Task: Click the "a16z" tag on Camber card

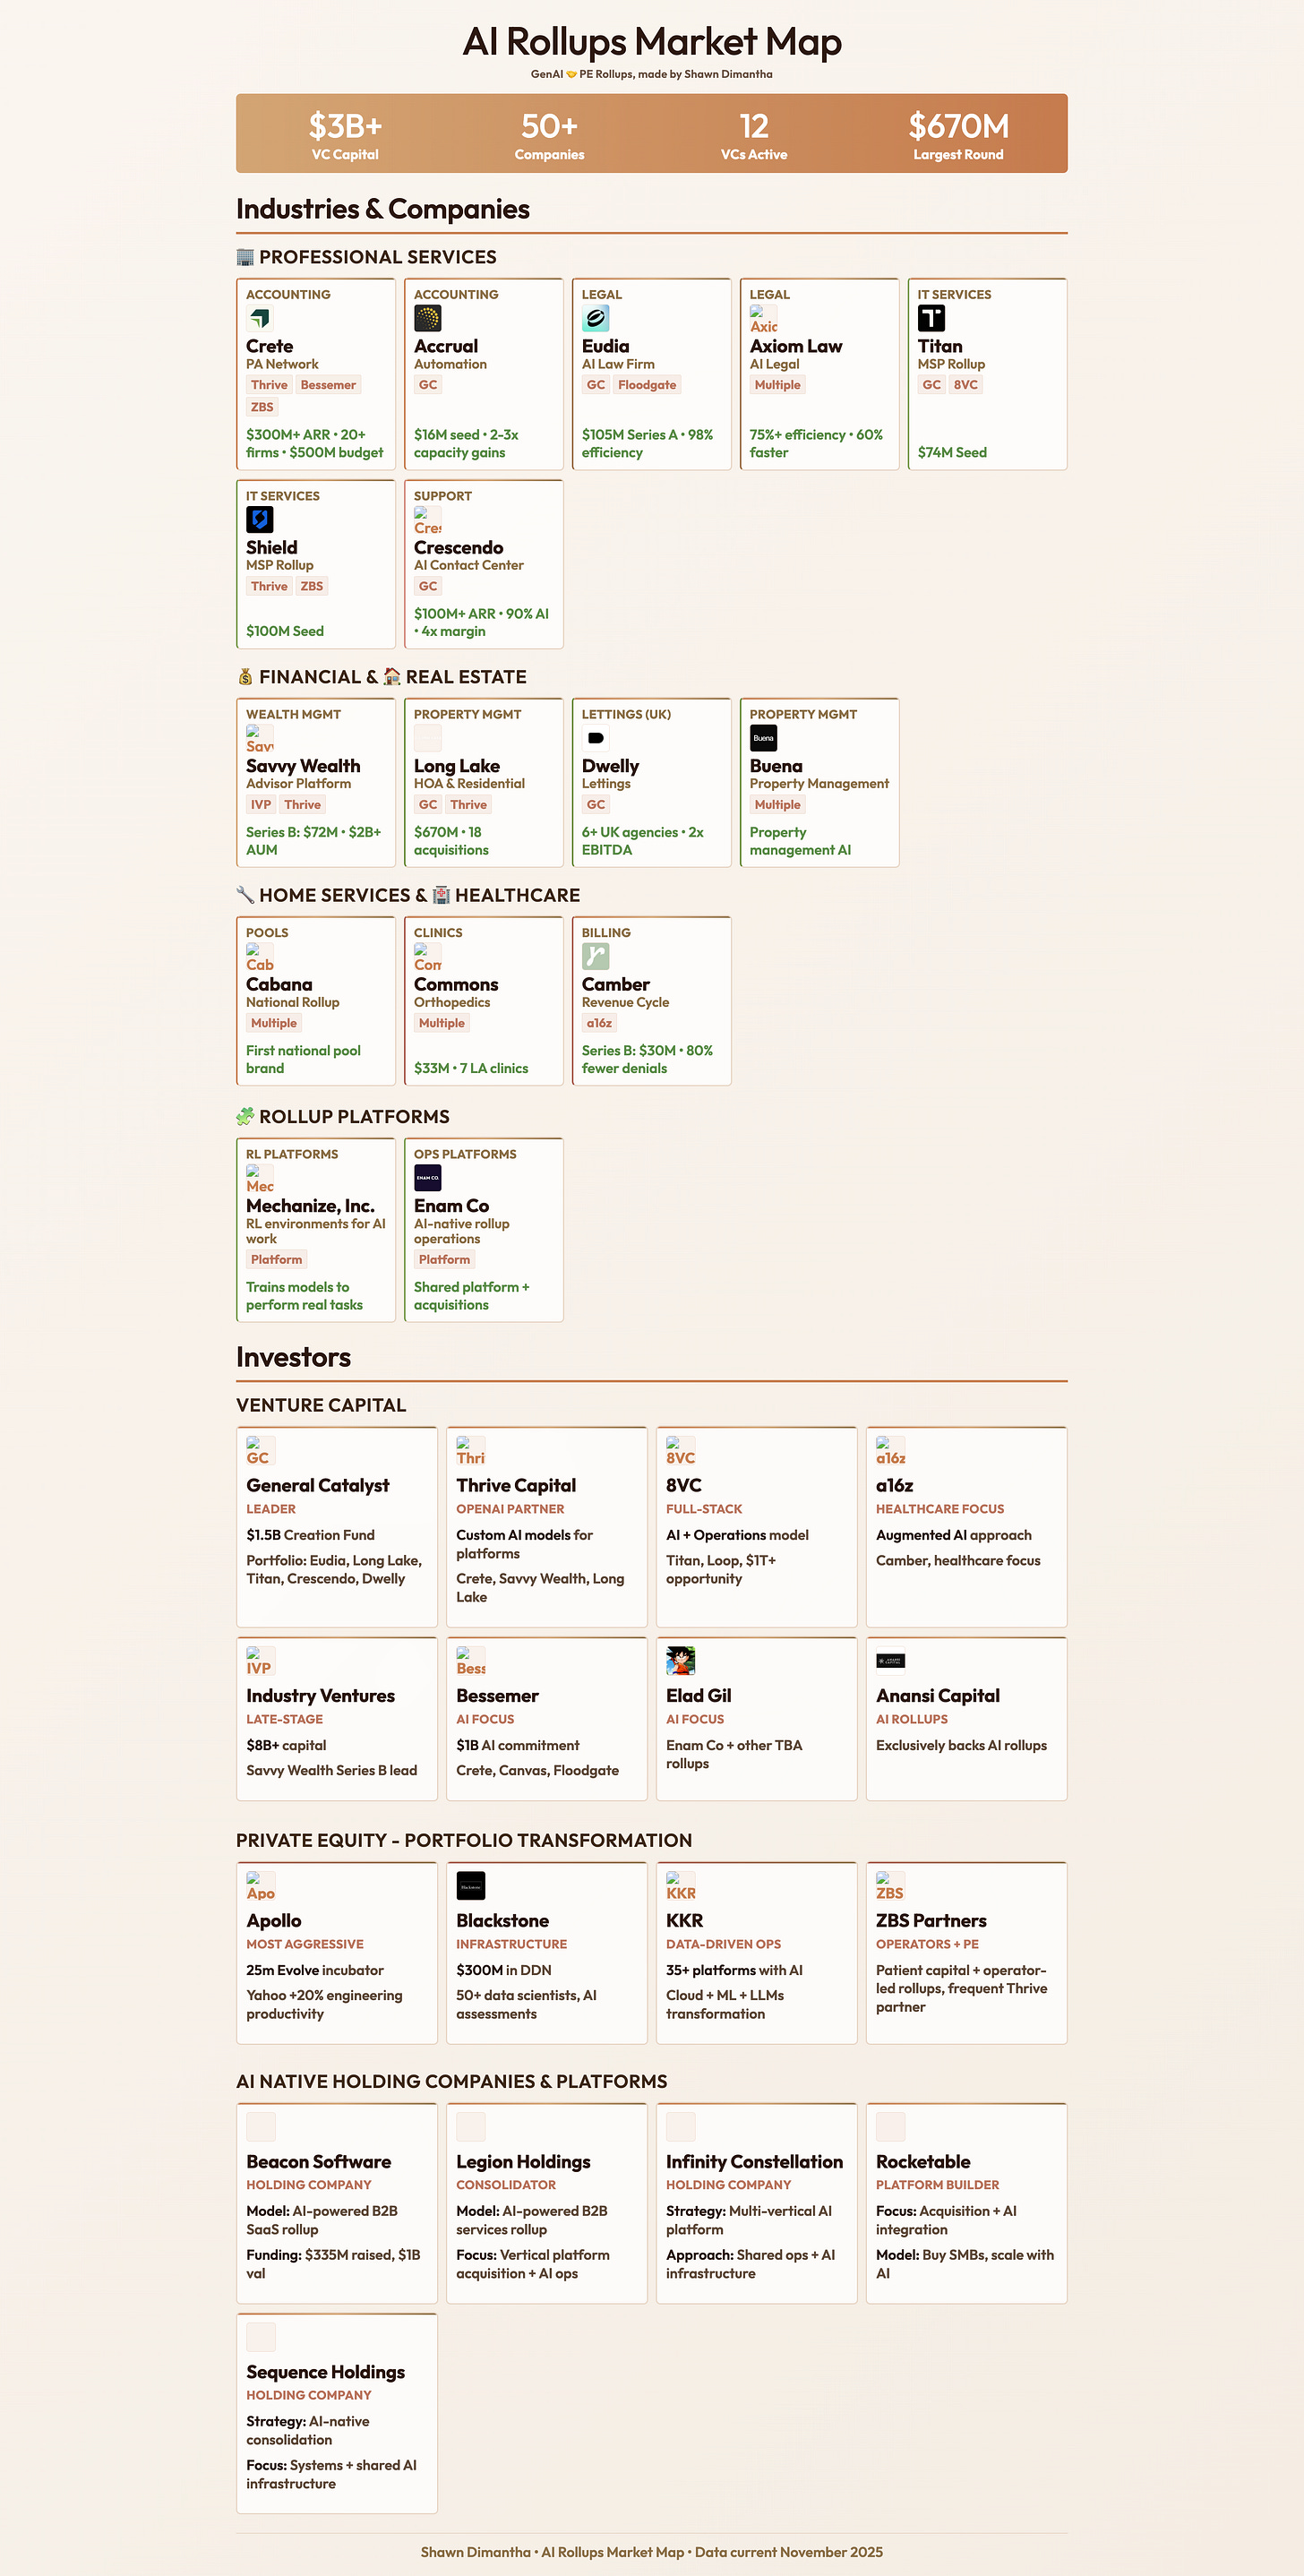Action: (599, 1023)
